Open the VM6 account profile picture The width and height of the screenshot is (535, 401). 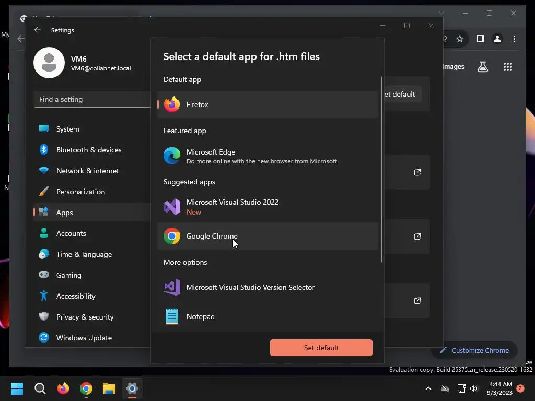49,63
